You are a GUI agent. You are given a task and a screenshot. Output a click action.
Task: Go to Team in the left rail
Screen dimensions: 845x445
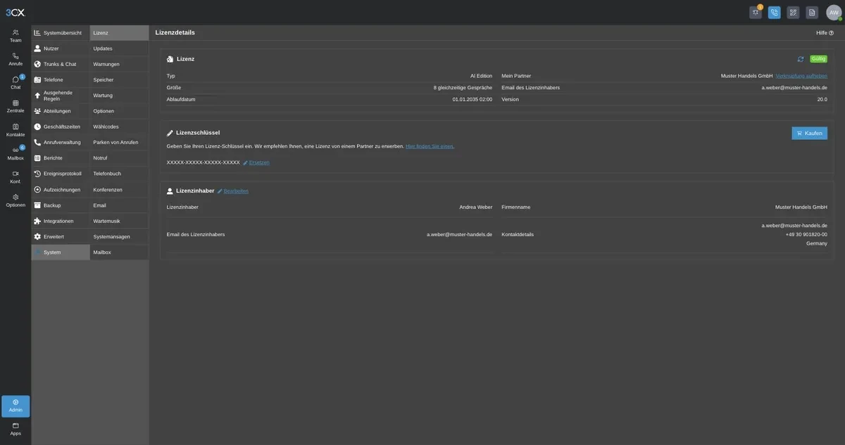point(15,36)
